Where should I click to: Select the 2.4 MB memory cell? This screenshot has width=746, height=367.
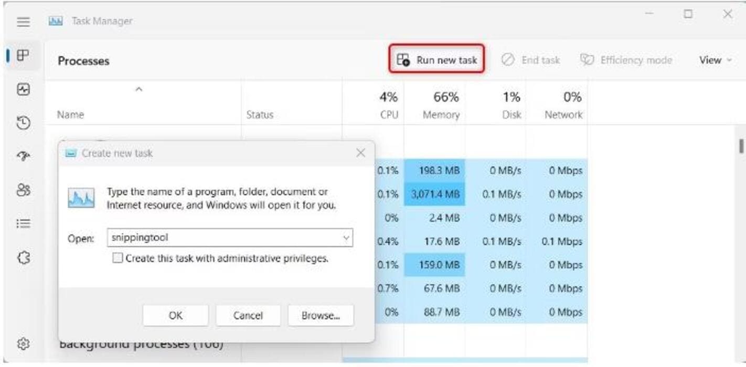(434, 218)
